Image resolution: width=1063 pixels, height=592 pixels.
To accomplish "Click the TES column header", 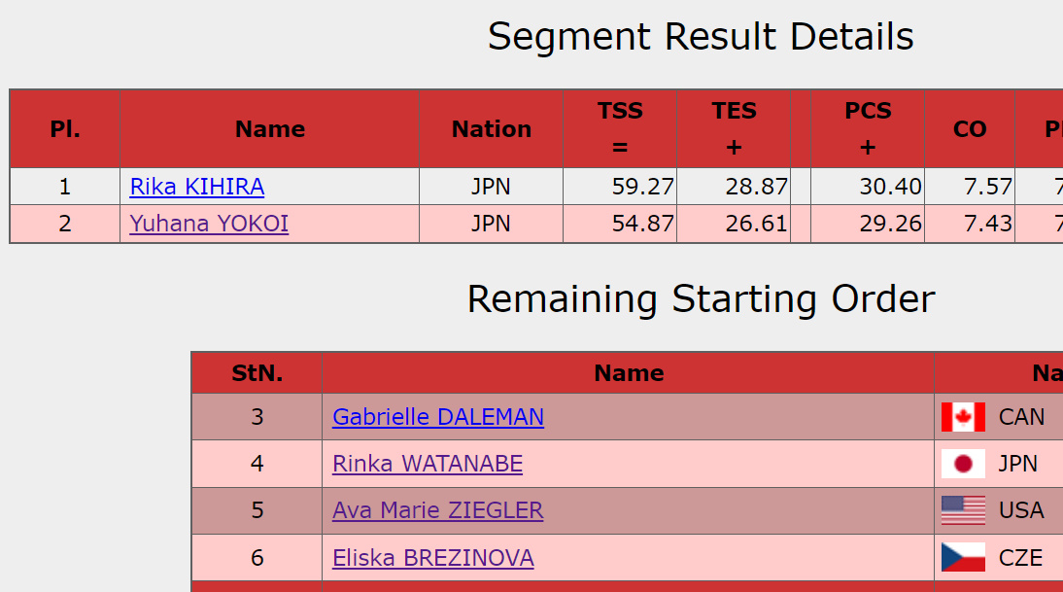I will tap(734, 128).
